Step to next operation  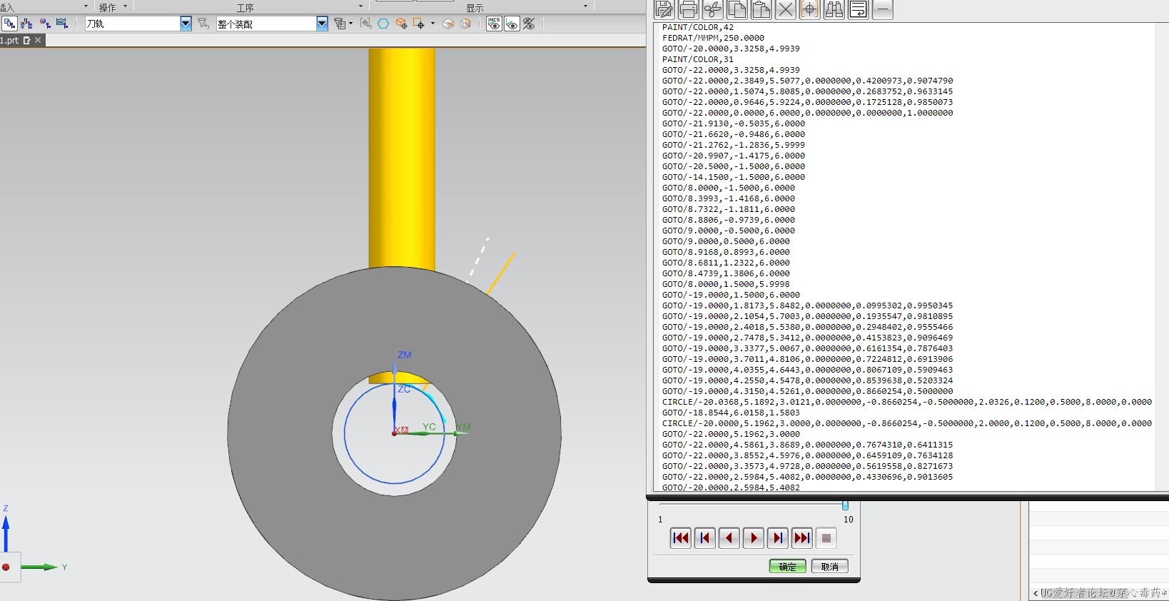click(777, 538)
